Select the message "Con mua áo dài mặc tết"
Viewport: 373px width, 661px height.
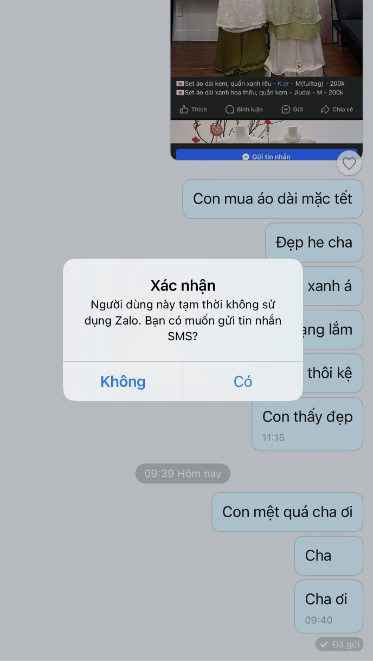273,199
